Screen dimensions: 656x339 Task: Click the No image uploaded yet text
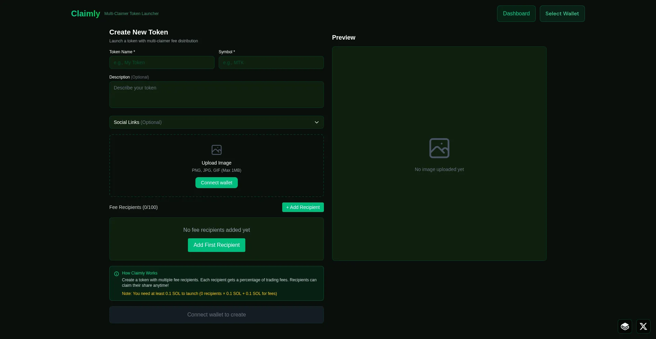(x=439, y=169)
